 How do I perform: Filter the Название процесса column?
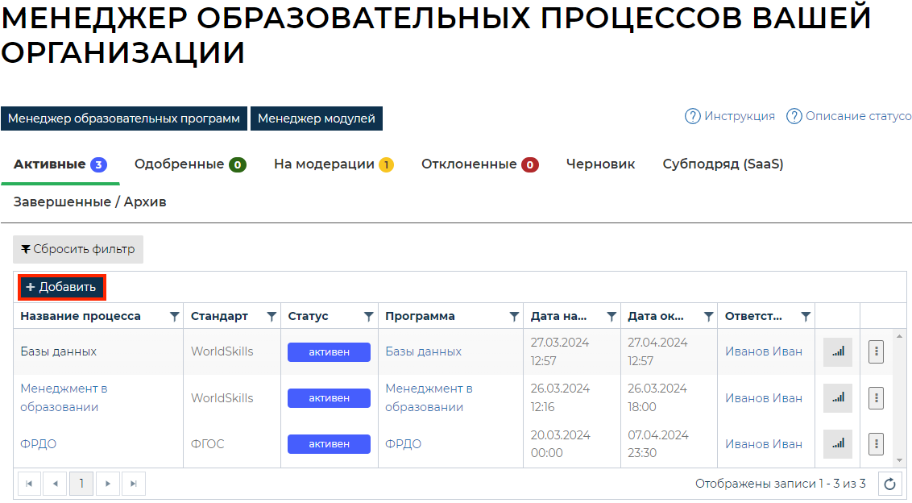175,317
